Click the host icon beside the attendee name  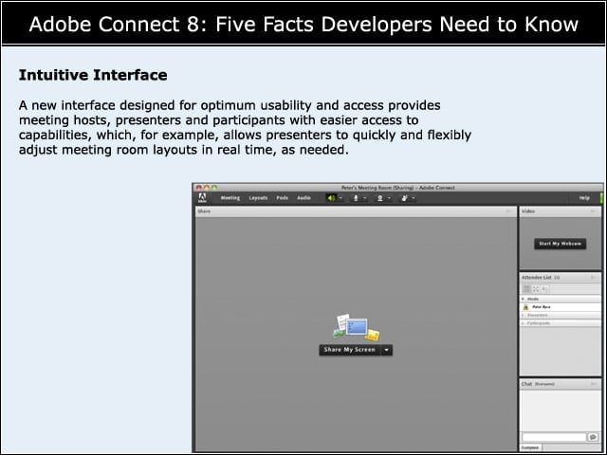[525, 307]
